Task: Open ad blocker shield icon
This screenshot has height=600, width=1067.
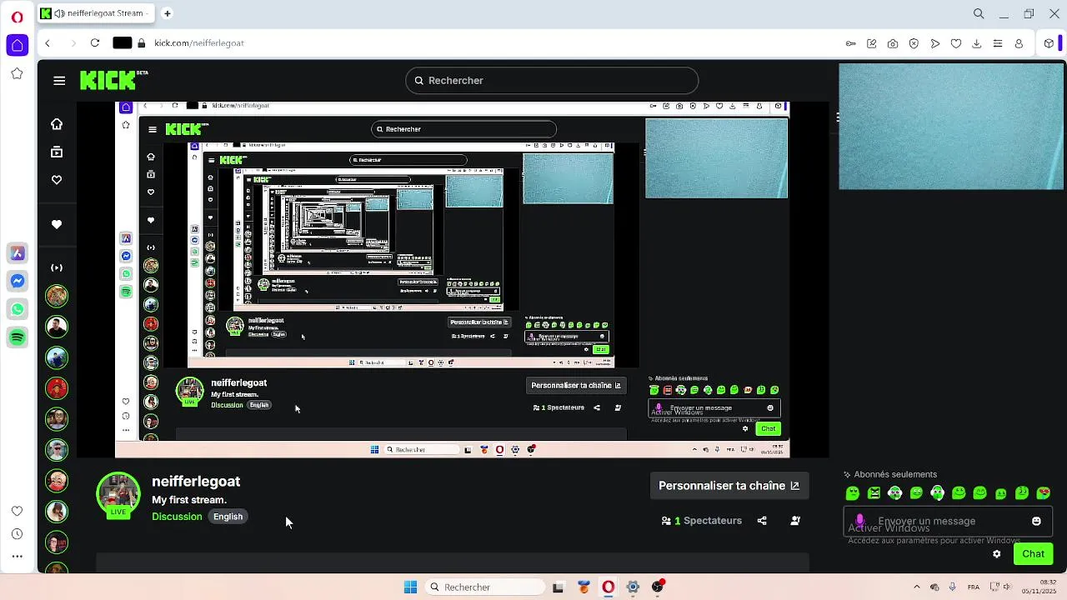Action: tap(914, 43)
